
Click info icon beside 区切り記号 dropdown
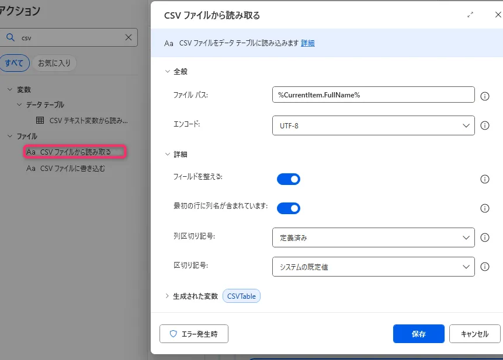click(484, 267)
